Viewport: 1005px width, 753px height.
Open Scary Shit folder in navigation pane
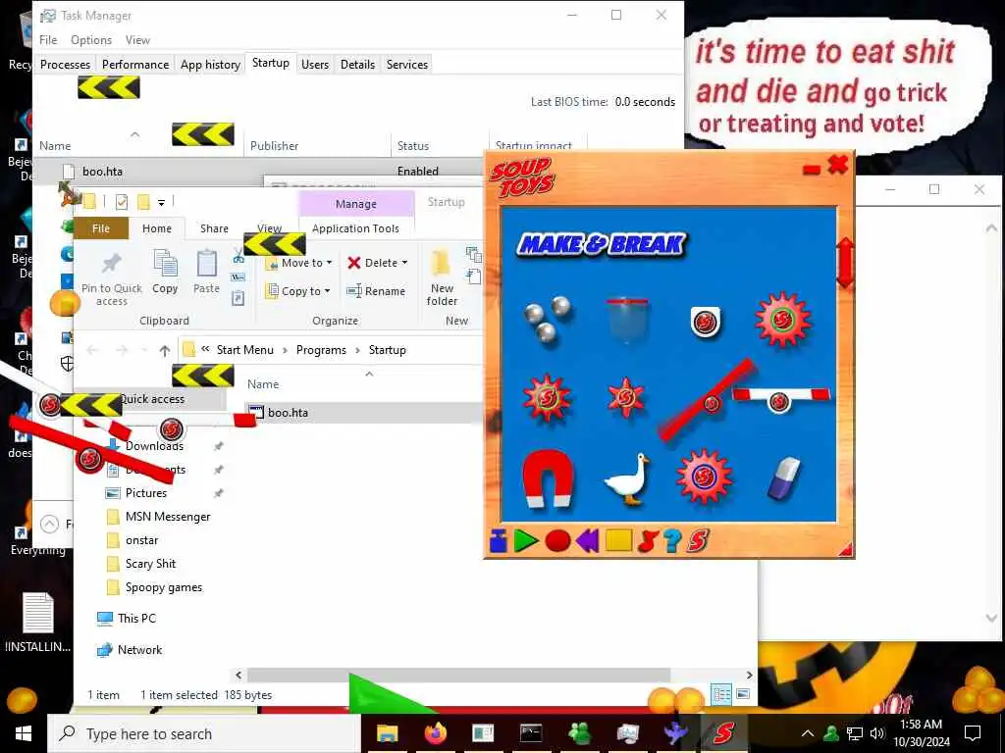150,564
